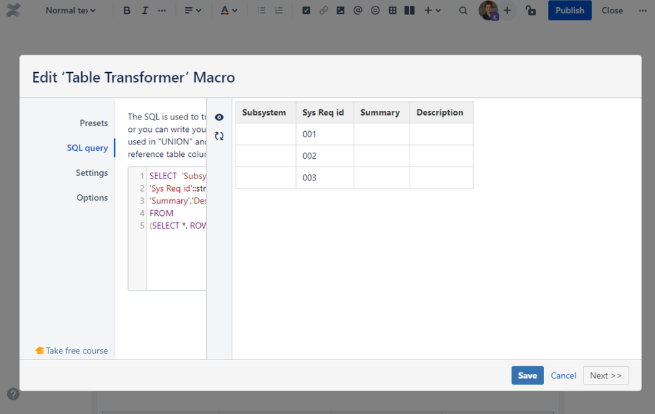Insert an action item checkbox
Image resolution: width=655 pixels, height=414 pixels.
[306, 10]
